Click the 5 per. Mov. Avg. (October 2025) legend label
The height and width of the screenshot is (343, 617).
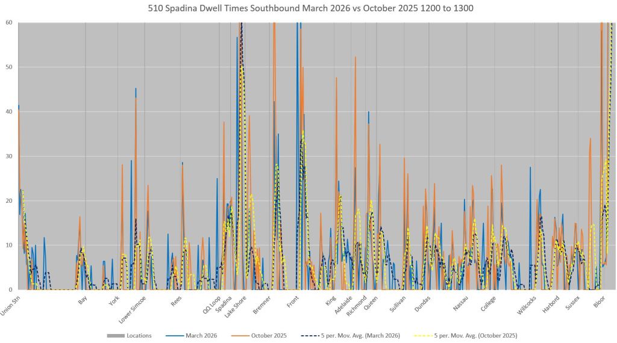click(475, 335)
